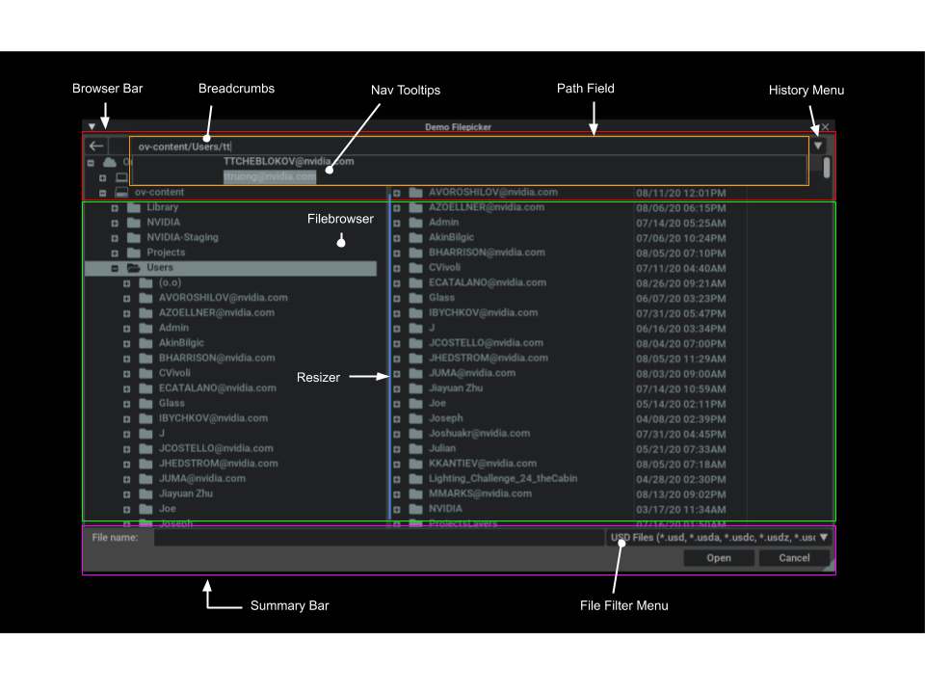Click the Library folder icon in left tree
The image size is (925, 694).
[134, 207]
